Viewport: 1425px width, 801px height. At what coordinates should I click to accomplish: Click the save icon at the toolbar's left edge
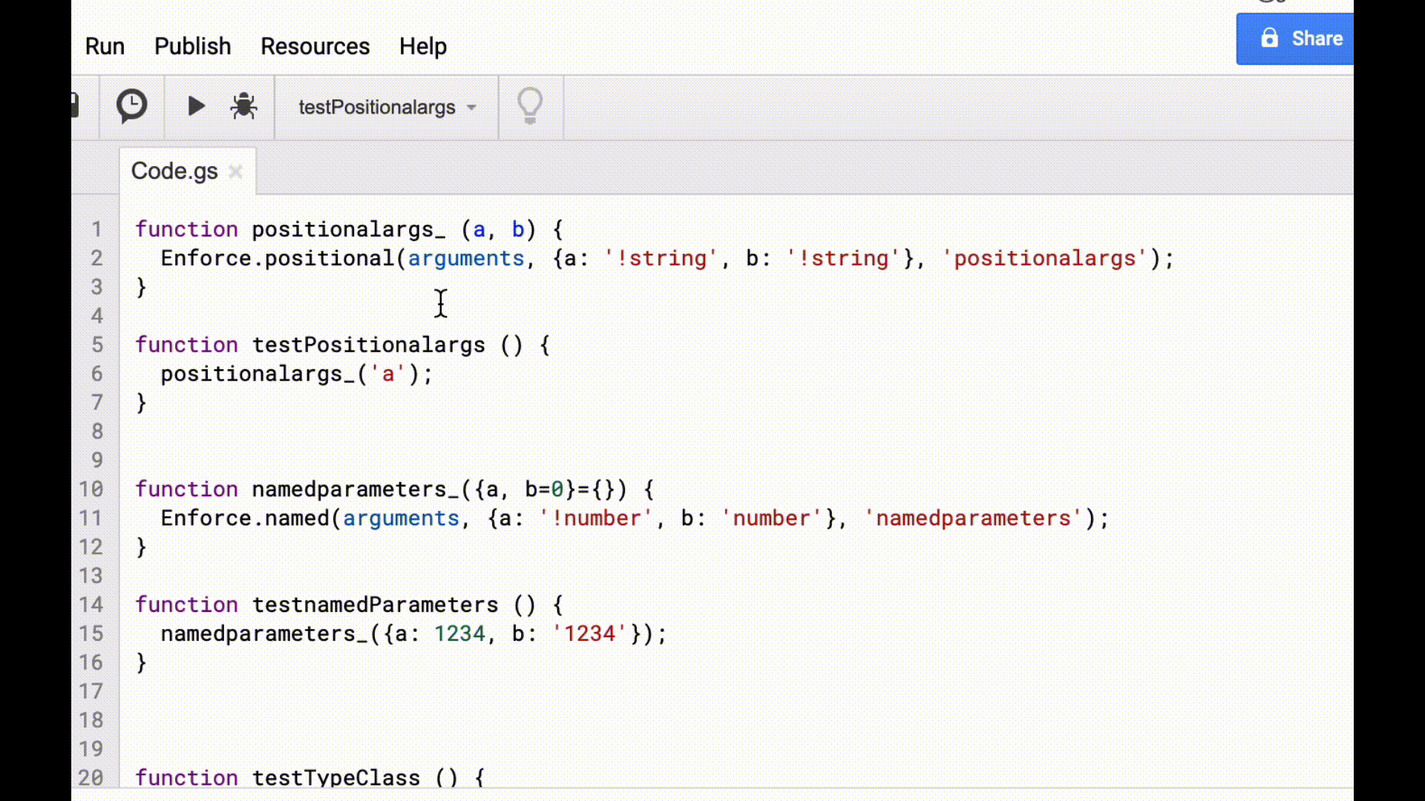pos(75,105)
